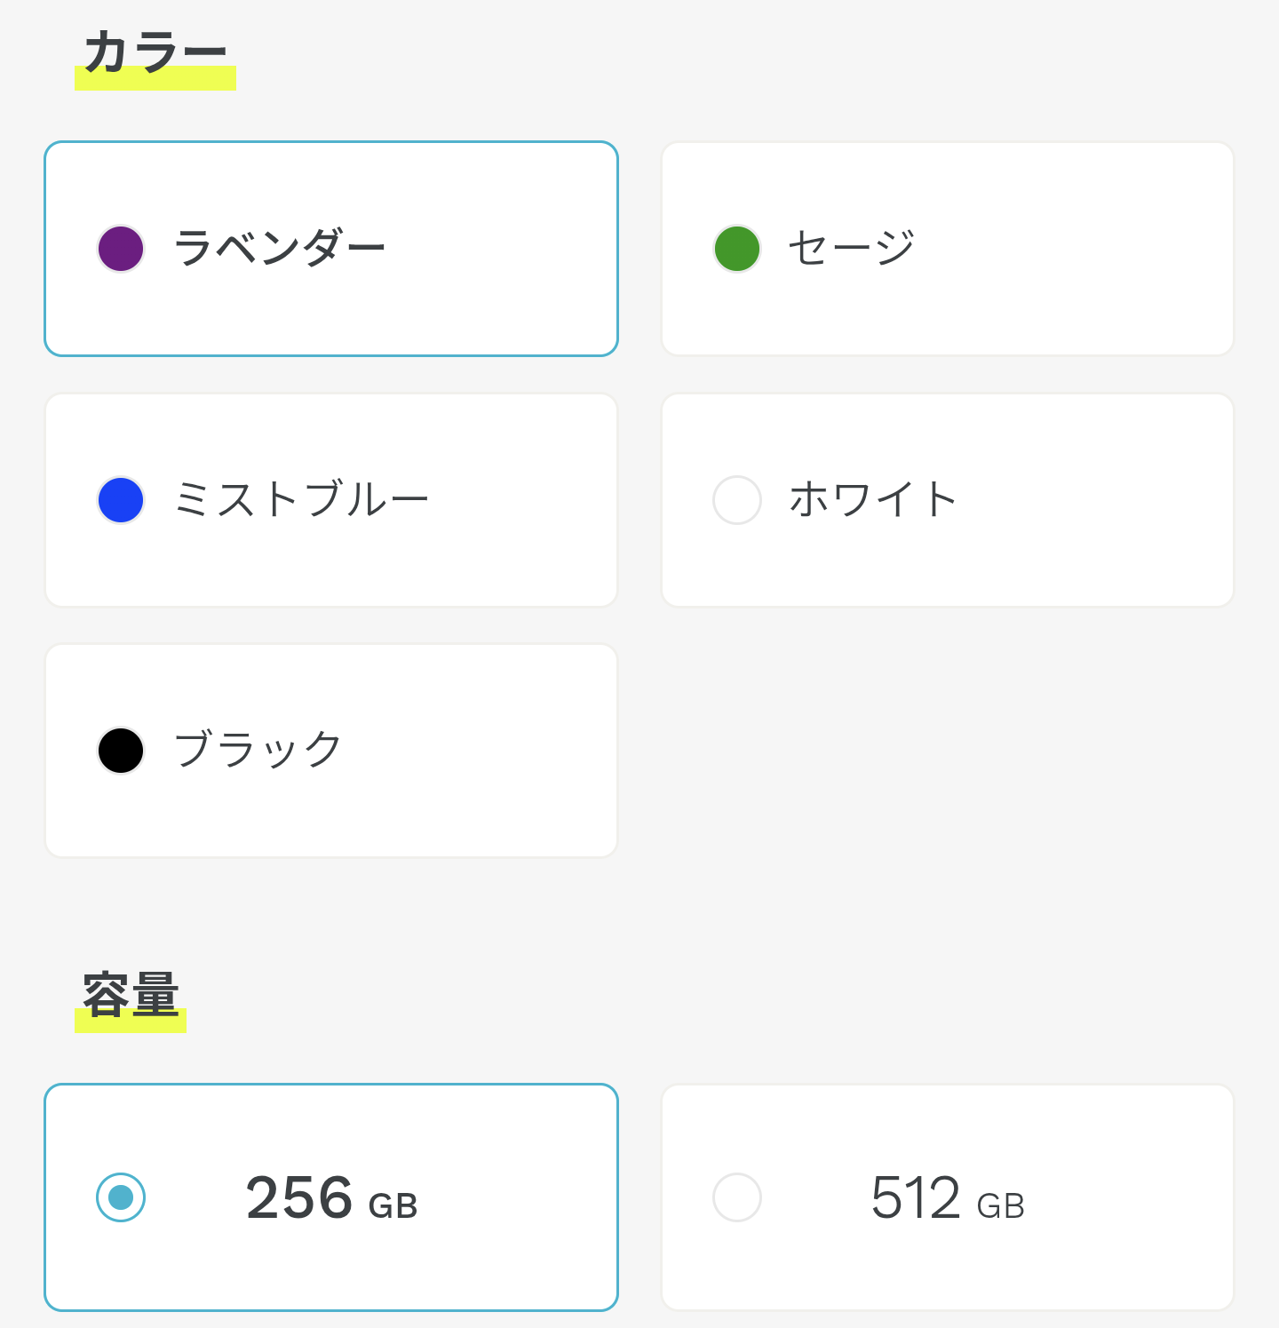Click the ブラック text label
The image size is (1279, 1328).
(258, 750)
